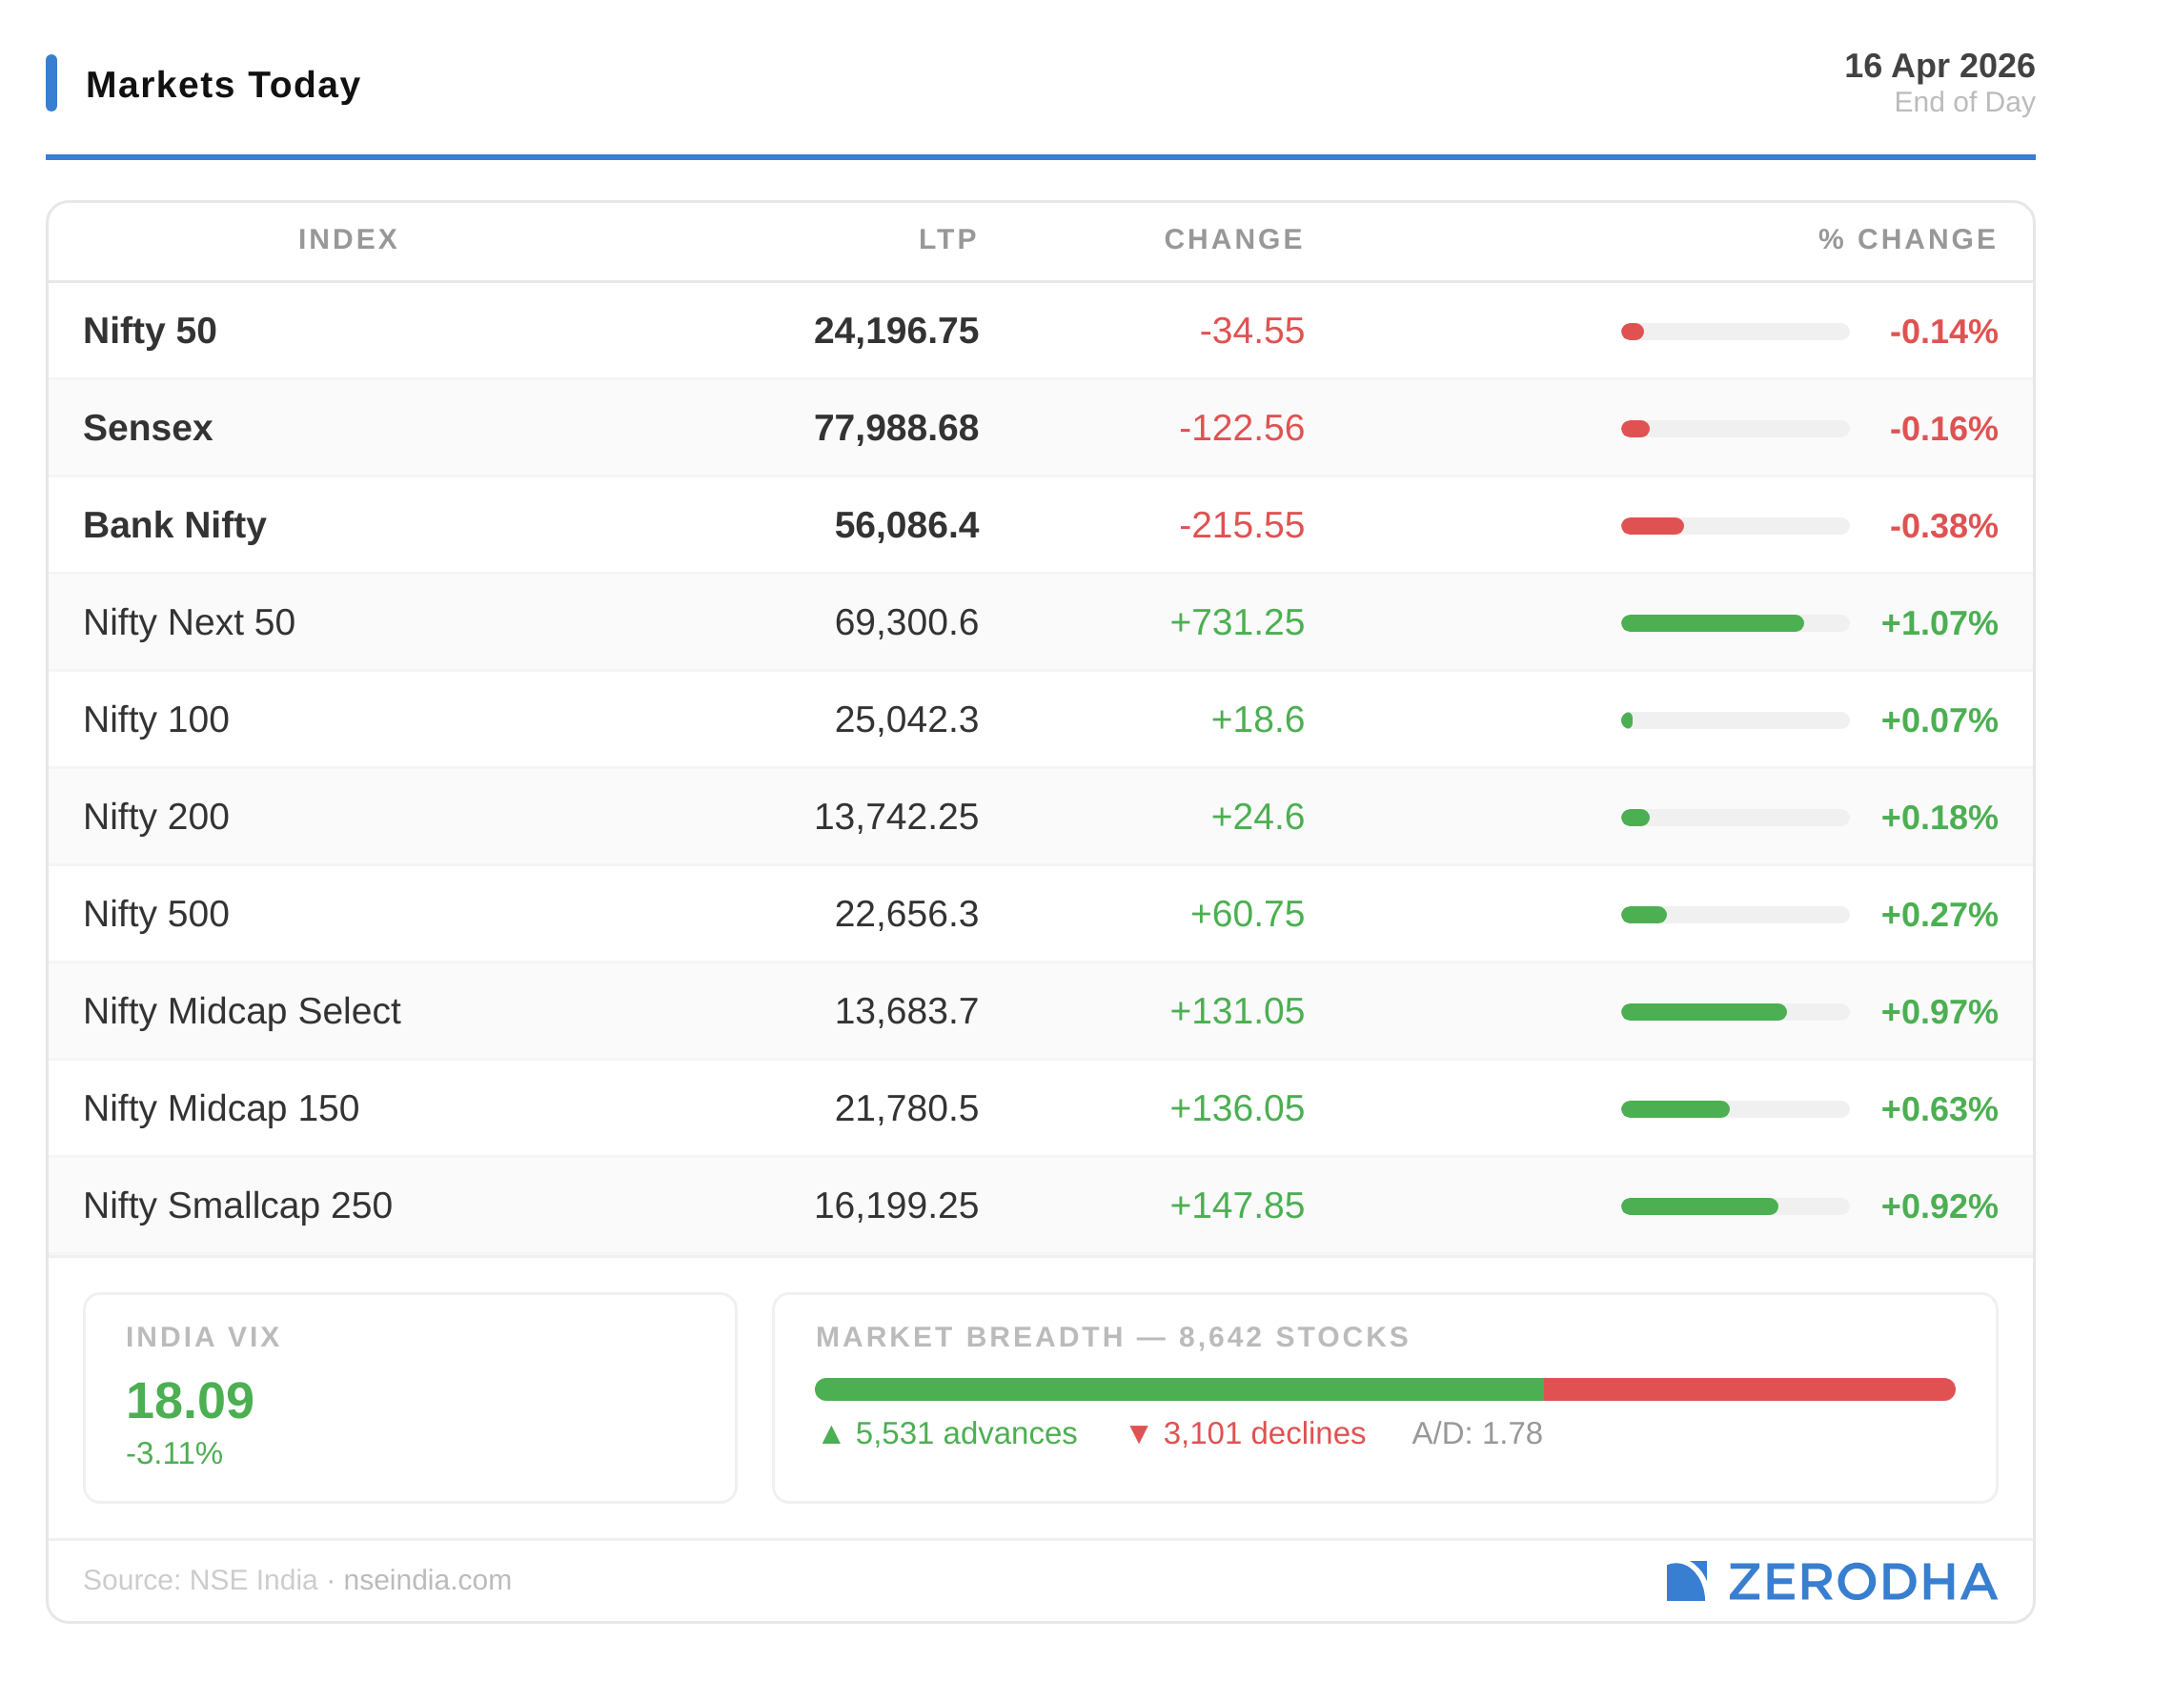Image resolution: width=2173 pixels, height=1681 pixels.
Task: Click the Nifty 50 index name
Action: [x=151, y=331]
